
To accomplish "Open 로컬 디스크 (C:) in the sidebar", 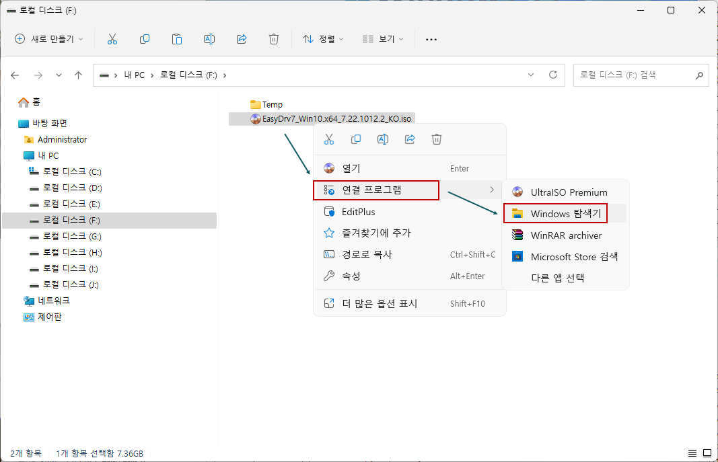I will pyautogui.click(x=65, y=171).
